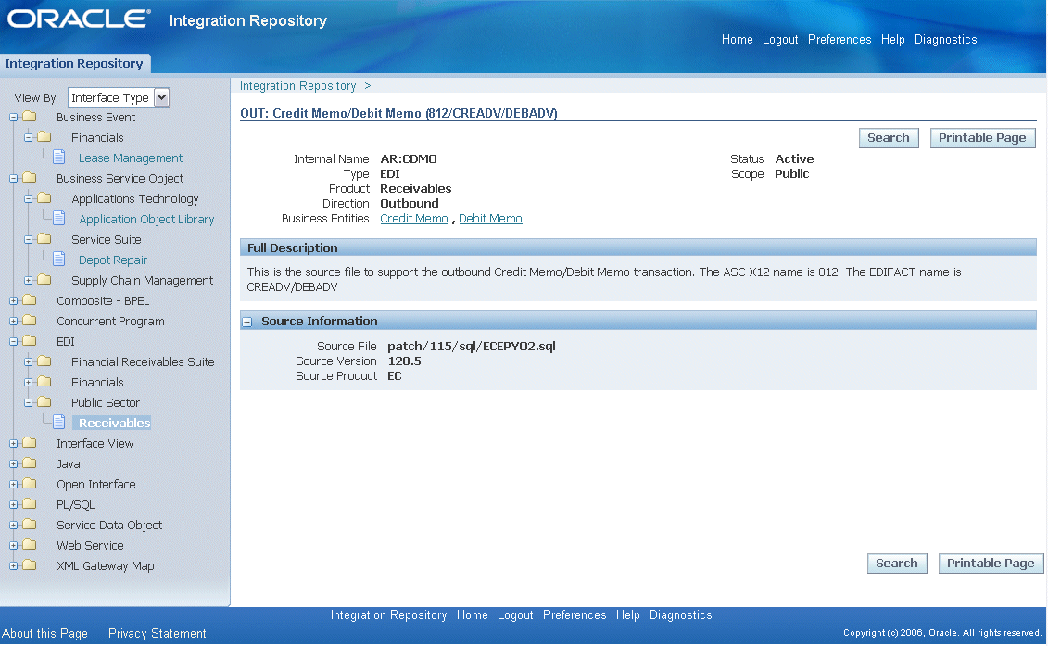Click the Business Event folder icon

click(x=30, y=117)
